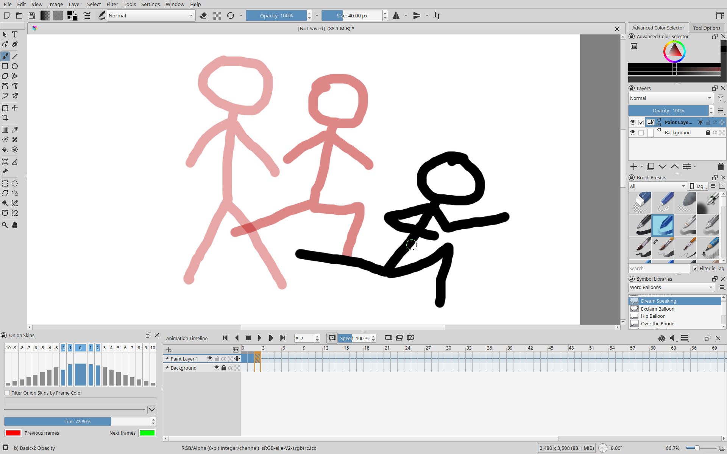The width and height of the screenshot is (727, 454).
Task: Switch to Tool Options tab
Action: coord(706,28)
